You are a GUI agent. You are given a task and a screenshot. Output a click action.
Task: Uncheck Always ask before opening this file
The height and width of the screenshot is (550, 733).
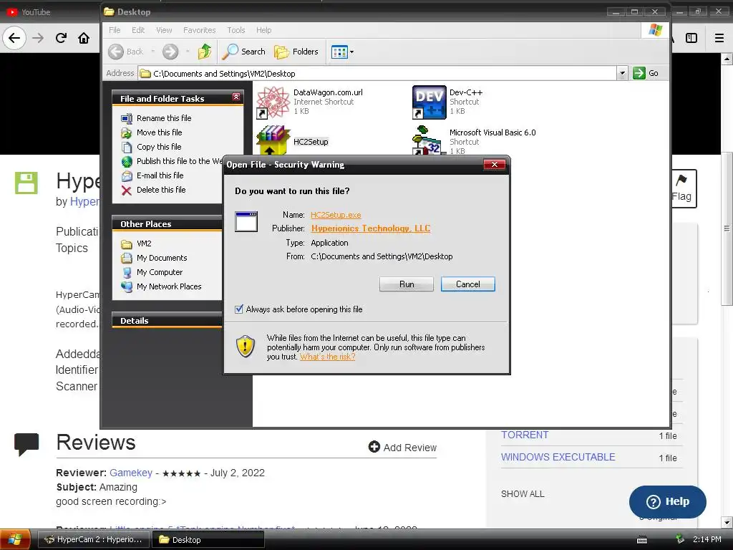(239, 309)
